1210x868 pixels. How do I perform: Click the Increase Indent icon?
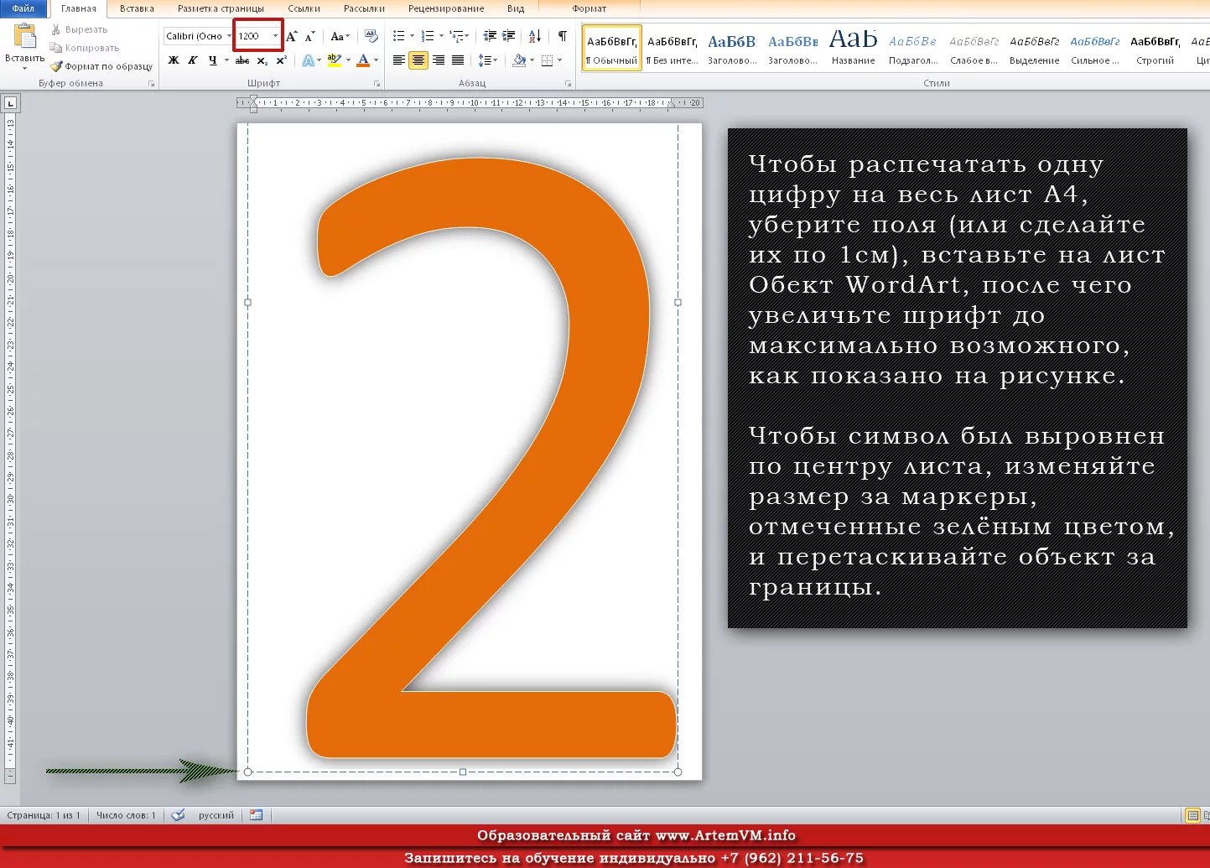pos(508,36)
